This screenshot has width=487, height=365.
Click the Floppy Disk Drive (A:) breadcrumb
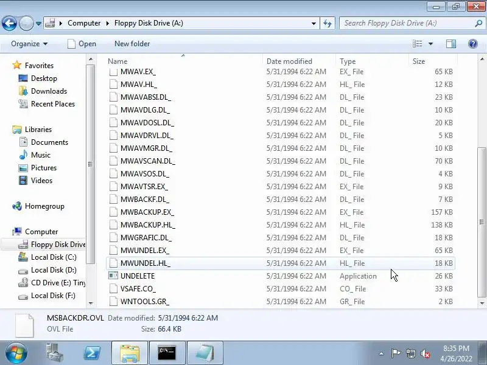click(x=149, y=23)
